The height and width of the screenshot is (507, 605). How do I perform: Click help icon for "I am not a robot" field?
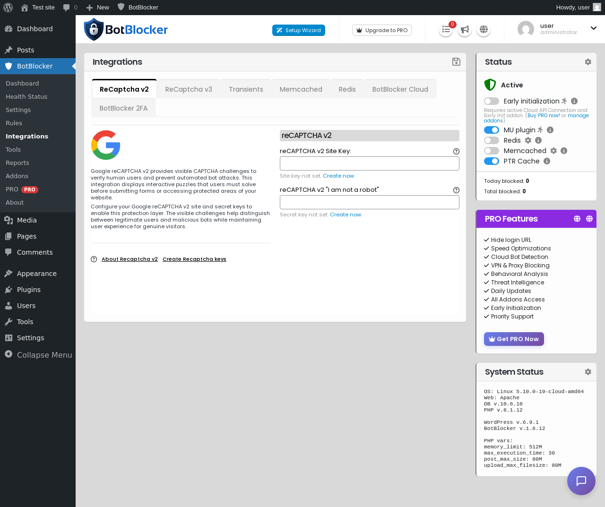tap(456, 190)
